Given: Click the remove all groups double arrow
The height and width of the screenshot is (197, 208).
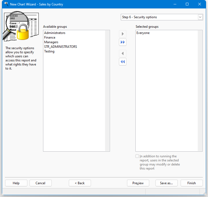Looking at the screenshot, I should pos(123,62).
